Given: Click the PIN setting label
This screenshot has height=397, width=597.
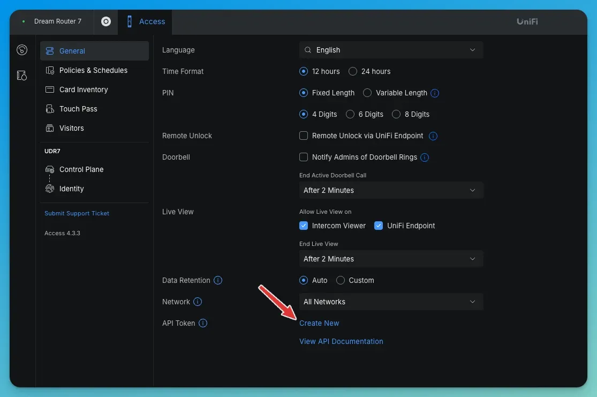Looking at the screenshot, I should [168, 93].
